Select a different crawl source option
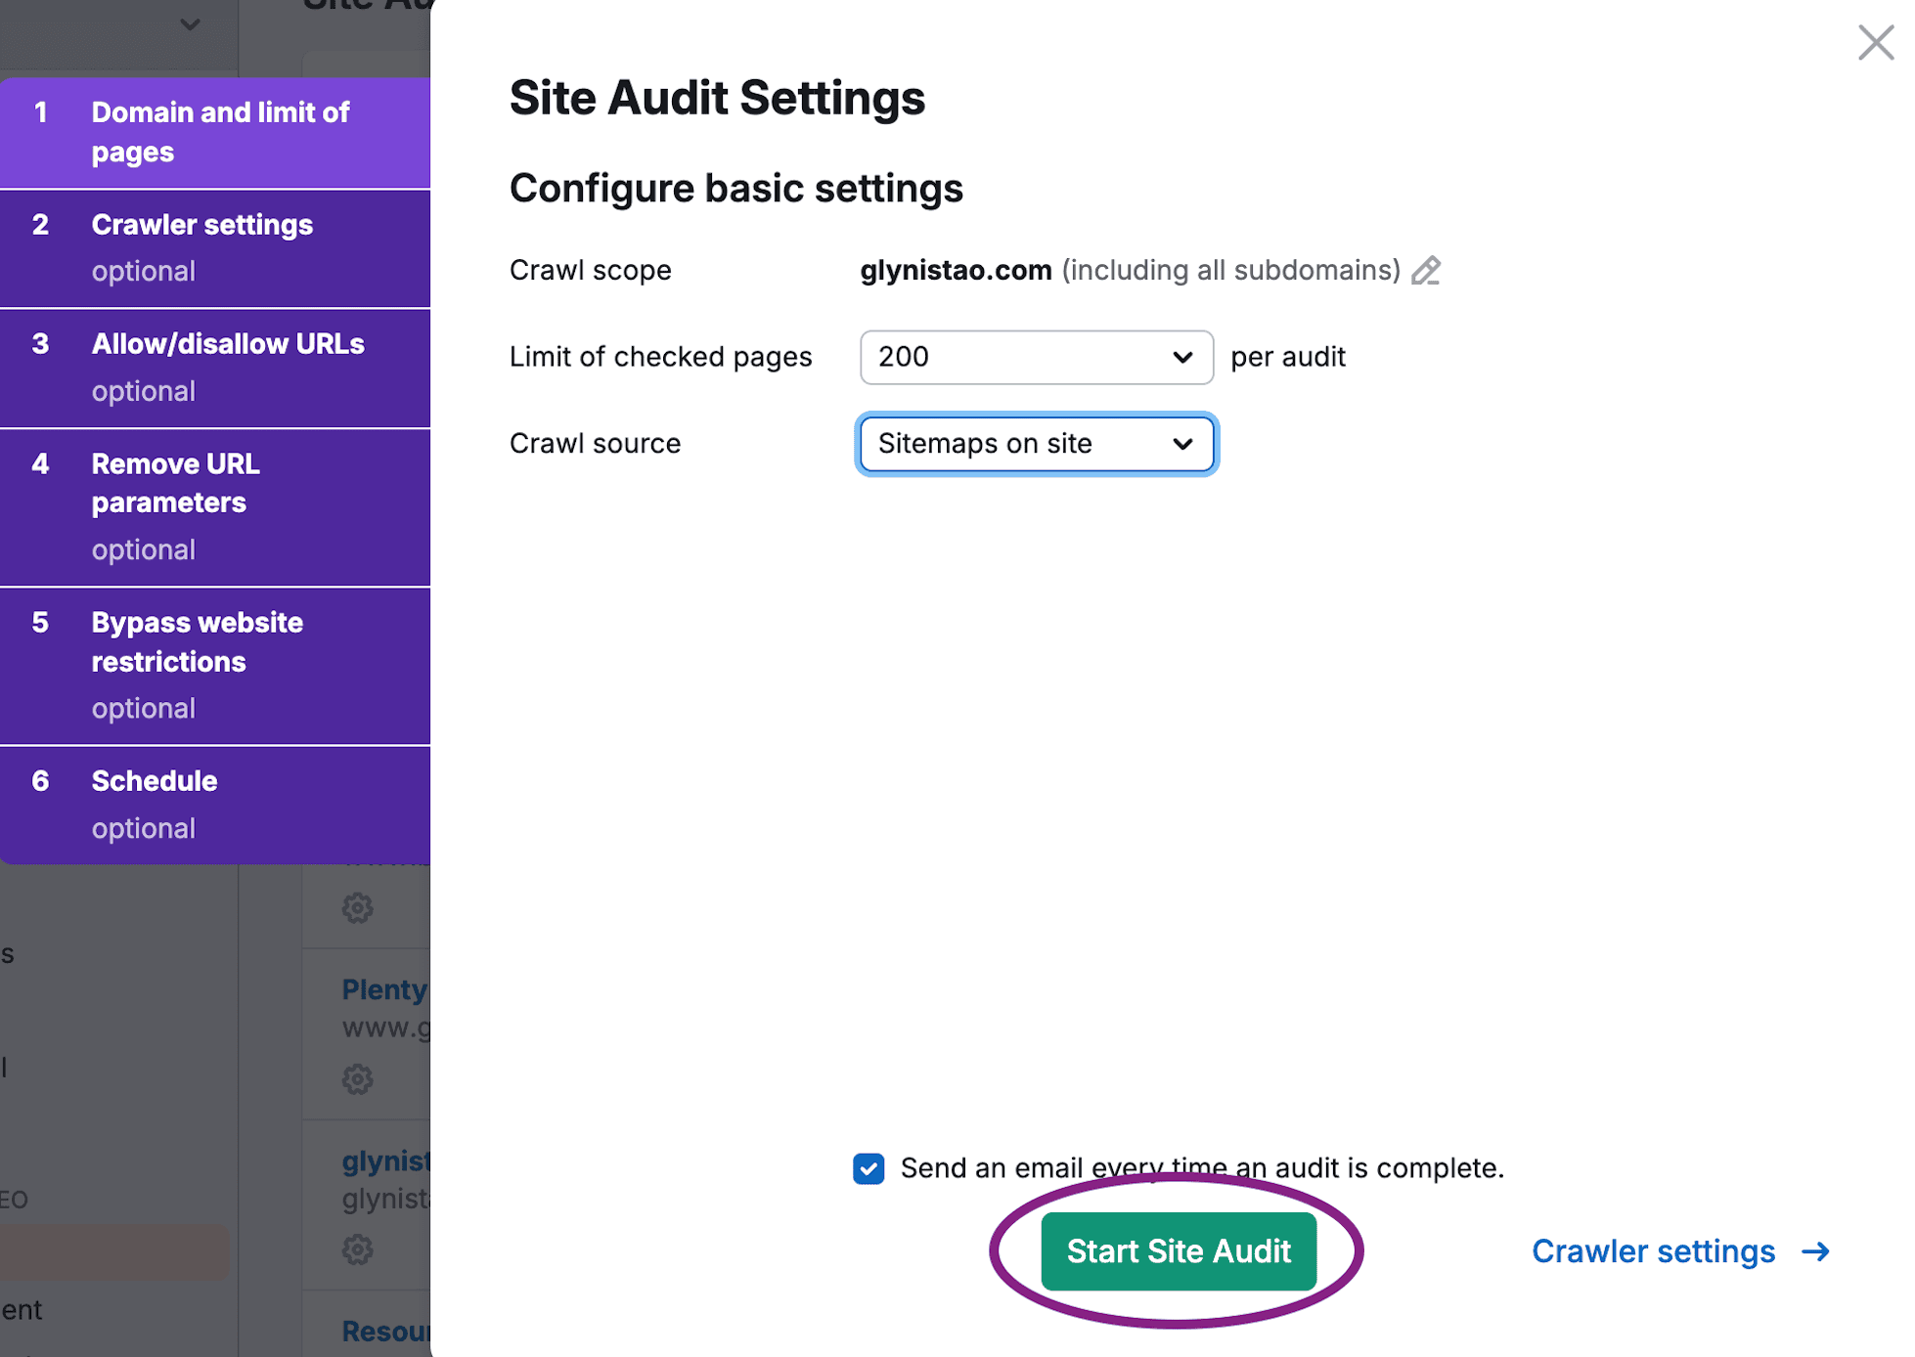 click(x=1036, y=441)
